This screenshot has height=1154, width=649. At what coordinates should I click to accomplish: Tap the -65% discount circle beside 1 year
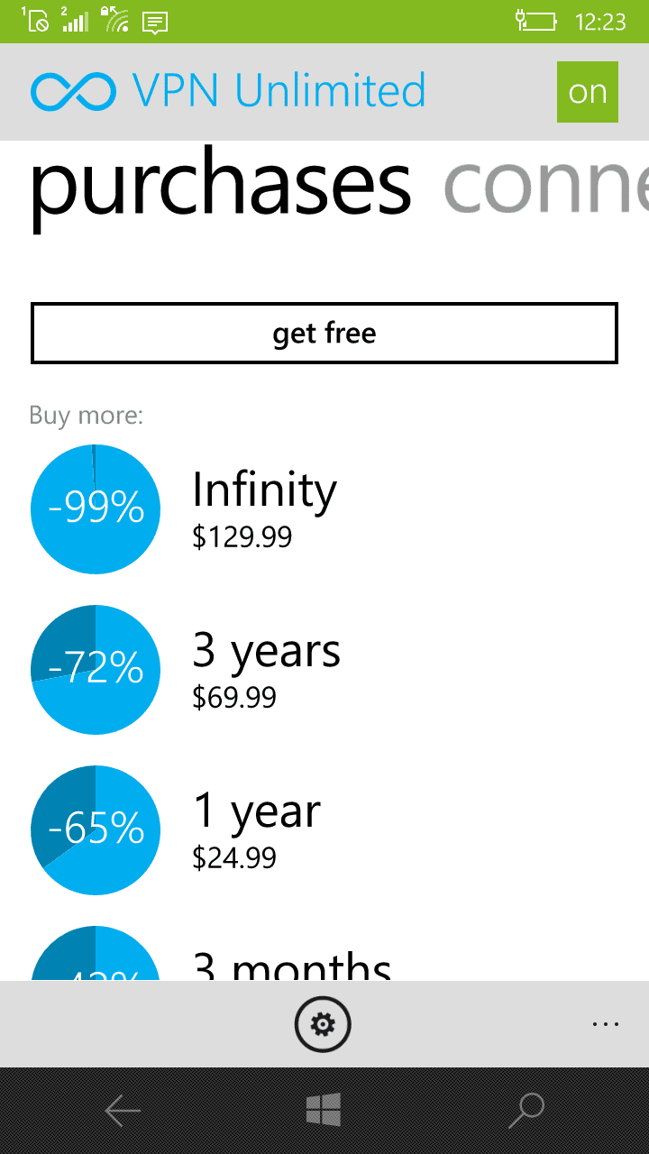coord(95,829)
